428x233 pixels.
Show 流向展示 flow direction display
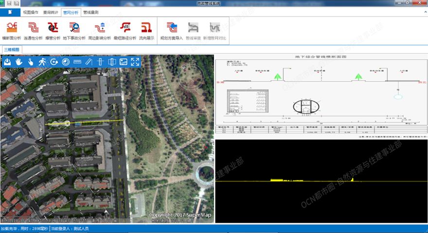(x=146, y=31)
